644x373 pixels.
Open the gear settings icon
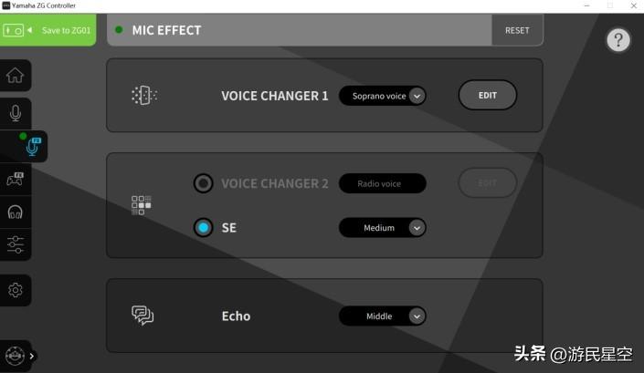click(x=16, y=290)
